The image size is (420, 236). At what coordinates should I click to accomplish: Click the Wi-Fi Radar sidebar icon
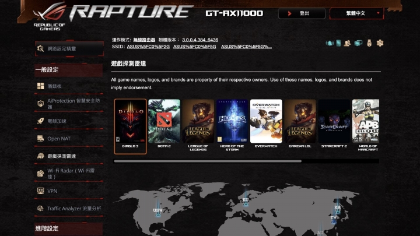pos(40,174)
